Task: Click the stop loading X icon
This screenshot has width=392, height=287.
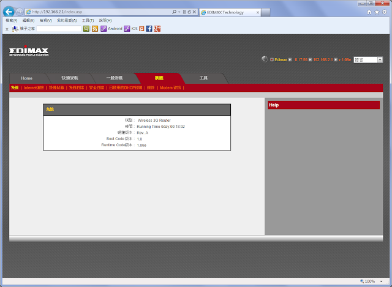Action: [194, 12]
